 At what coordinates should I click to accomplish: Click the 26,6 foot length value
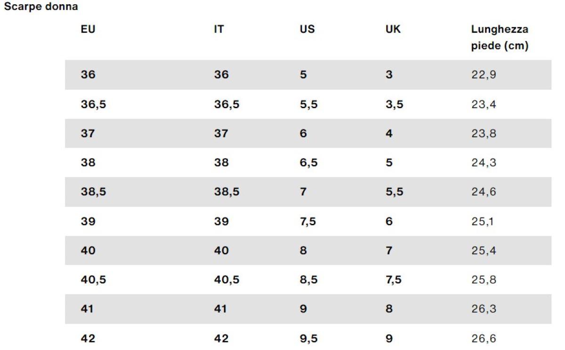(484, 338)
